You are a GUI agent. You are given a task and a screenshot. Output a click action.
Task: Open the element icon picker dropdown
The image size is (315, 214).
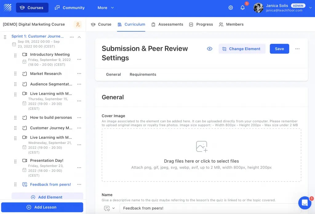click(110, 208)
